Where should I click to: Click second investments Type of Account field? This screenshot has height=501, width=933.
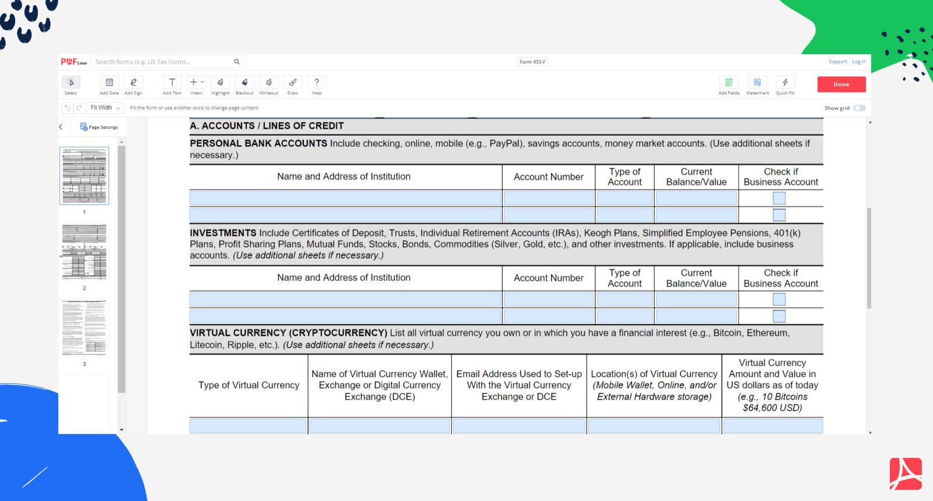point(625,316)
